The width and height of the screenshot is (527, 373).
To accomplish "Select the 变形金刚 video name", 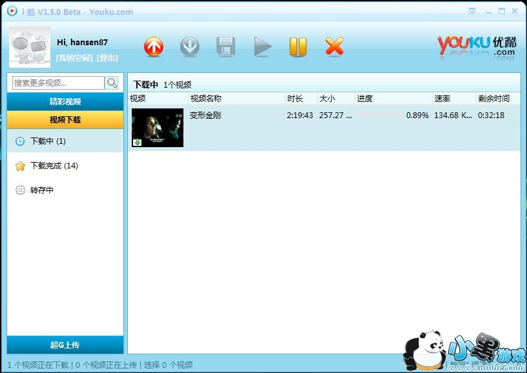I will pos(205,115).
